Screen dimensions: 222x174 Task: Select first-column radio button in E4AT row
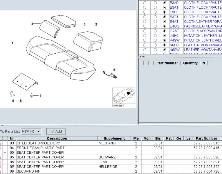pos(145,22)
